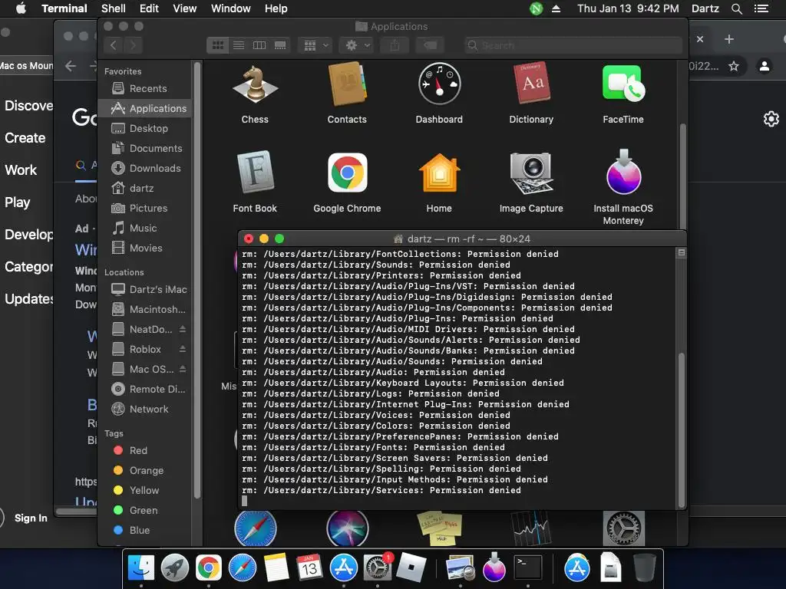This screenshot has width=786, height=589.
Task: Open the Finder group-by dropdown
Action: (x=315, y=45)
